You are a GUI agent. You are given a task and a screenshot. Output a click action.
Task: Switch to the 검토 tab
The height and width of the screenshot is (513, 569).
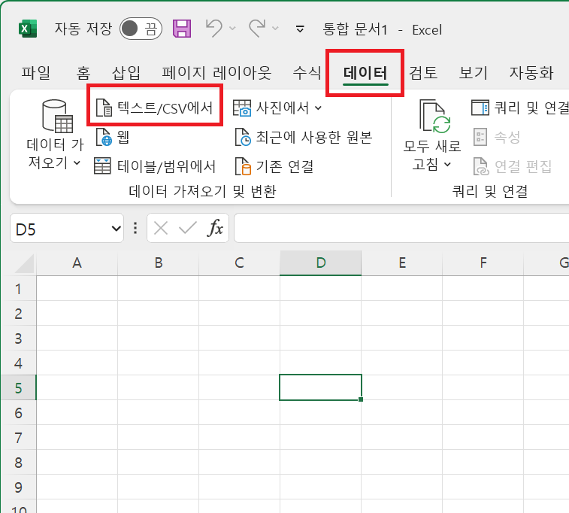422,73
